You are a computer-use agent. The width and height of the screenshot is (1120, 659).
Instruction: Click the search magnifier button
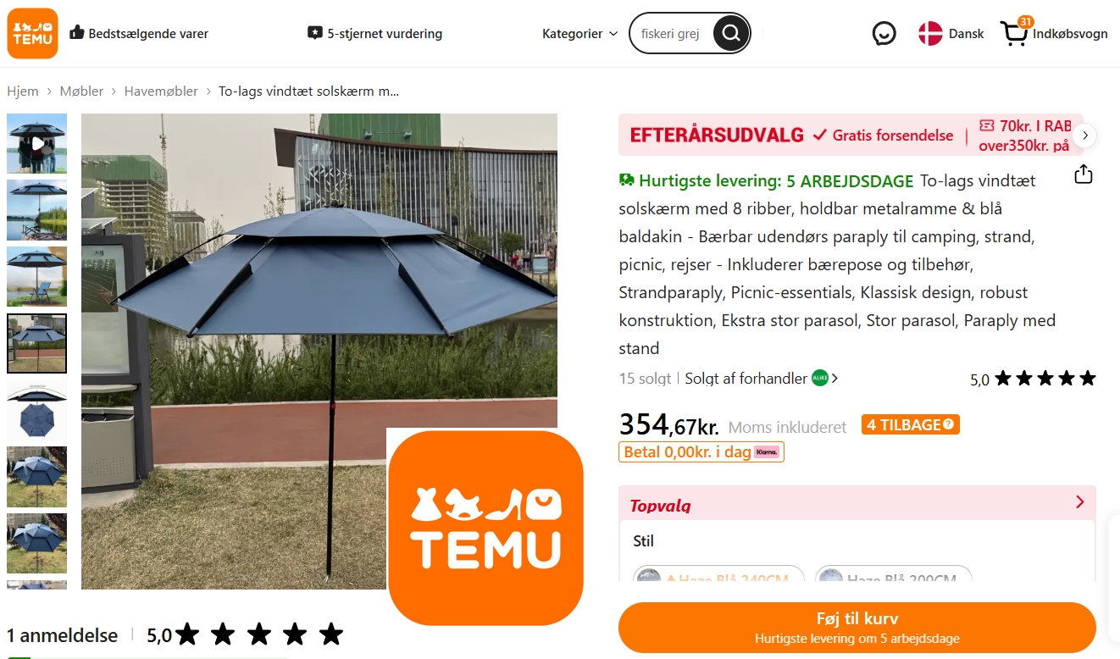pyautogui.click(x=731, y=33)
